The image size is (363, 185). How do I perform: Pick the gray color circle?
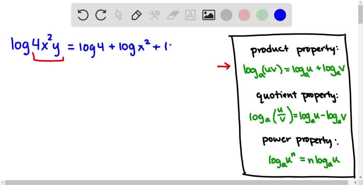pyautogui.click(x=226, y=15)
